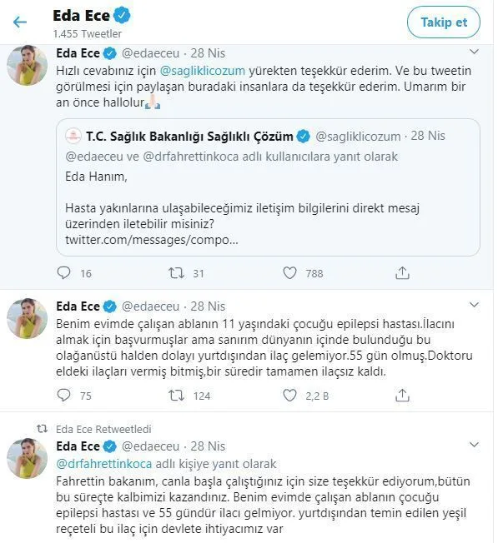Click Eda Ece avatar on first tweet
Screen dimensions: 503x543
27,65
